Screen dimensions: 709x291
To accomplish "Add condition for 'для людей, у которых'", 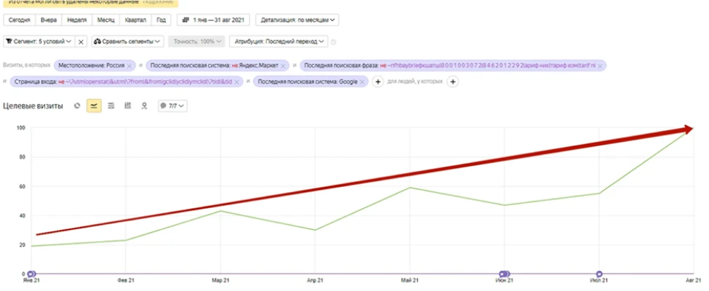I will tap(452, 81).
